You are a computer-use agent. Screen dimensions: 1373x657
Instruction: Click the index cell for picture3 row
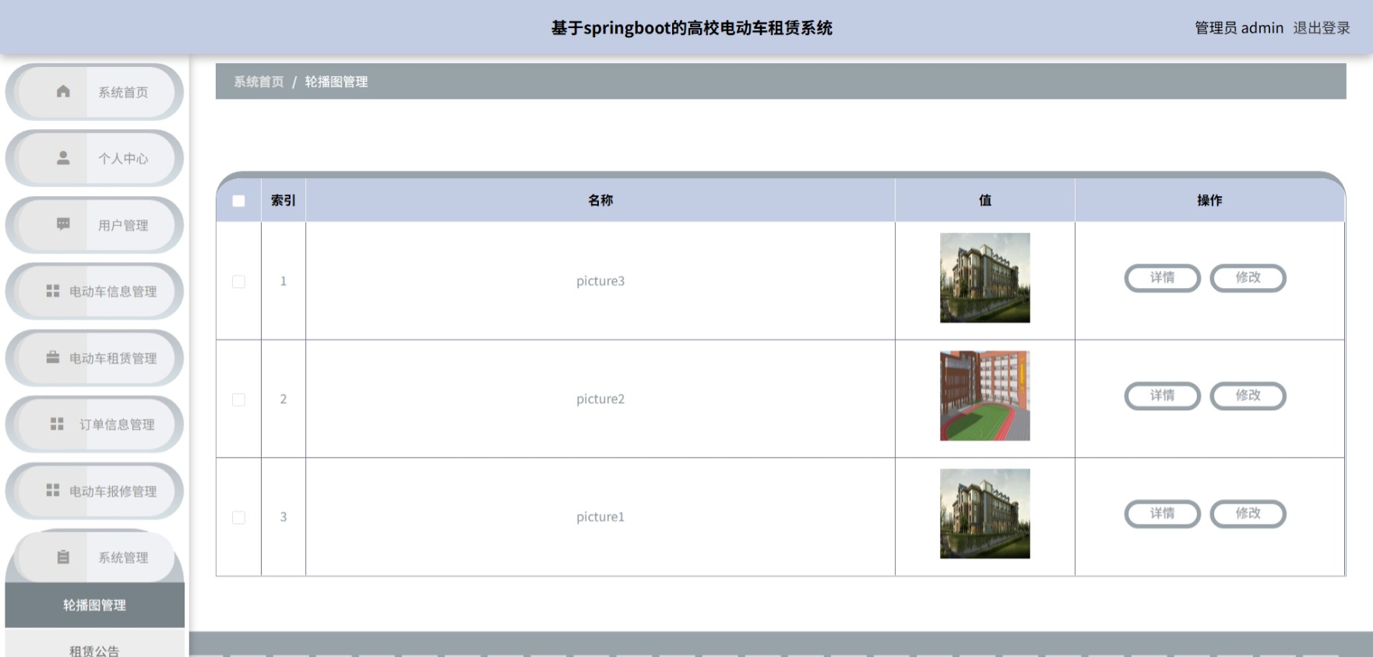tap(283, 281)
